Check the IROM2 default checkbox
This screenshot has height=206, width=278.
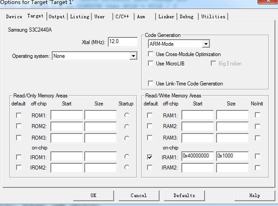coord(19,167)
